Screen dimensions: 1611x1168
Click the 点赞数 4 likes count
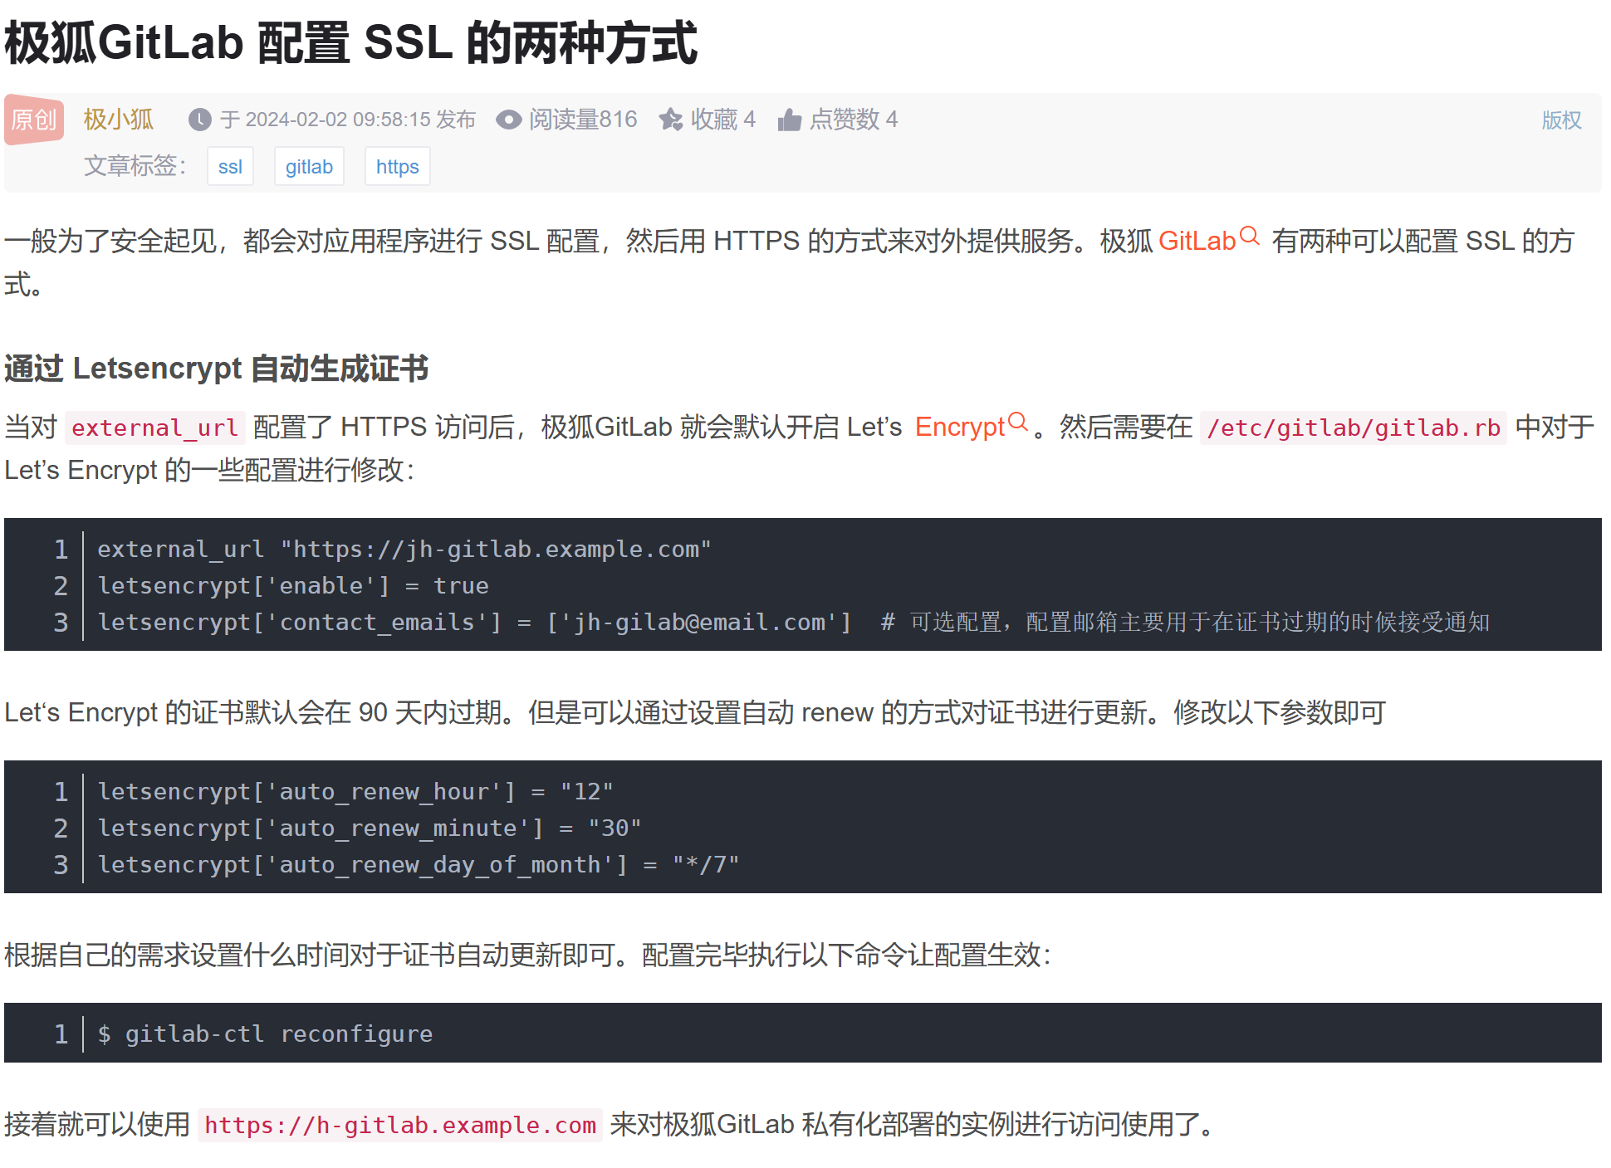click(853, 120)
